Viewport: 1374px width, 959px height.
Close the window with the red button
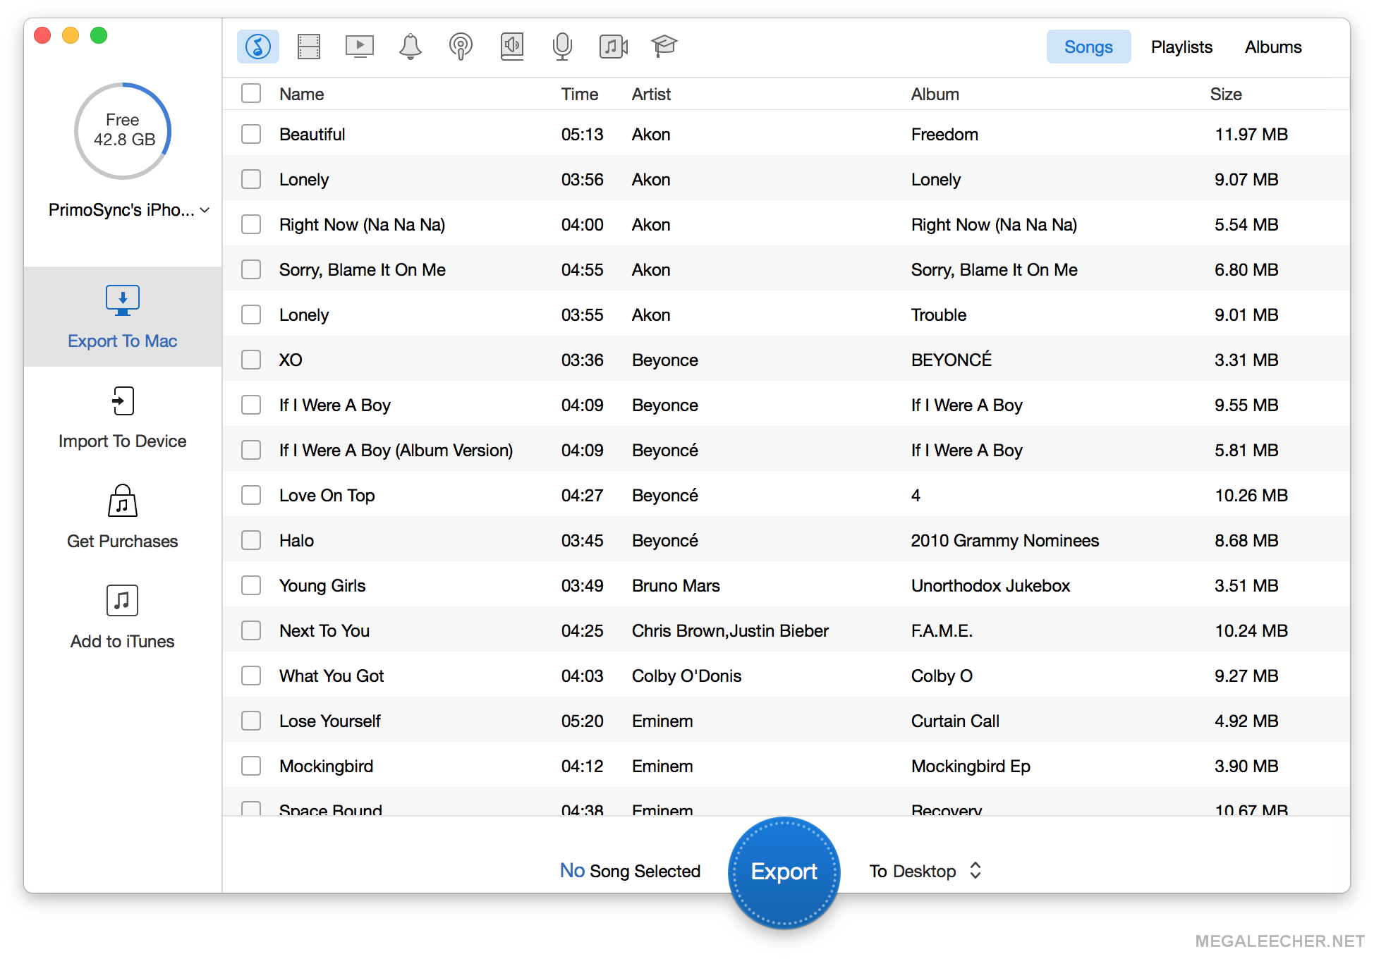click(x=42, y=35)
